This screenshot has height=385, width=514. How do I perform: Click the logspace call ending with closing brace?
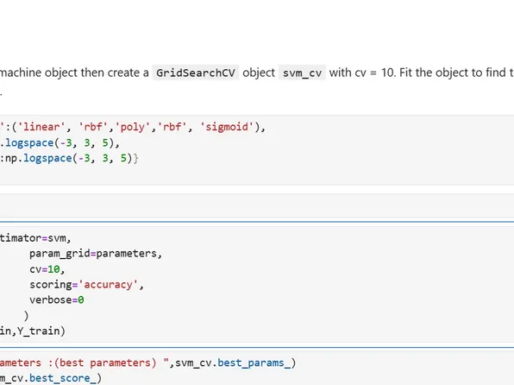pyautogui.click(x=71, y=158)
